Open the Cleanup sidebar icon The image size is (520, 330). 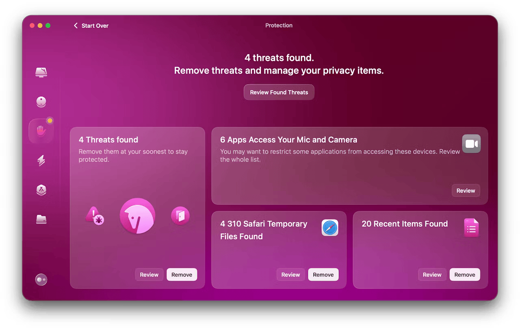(41, 102)
